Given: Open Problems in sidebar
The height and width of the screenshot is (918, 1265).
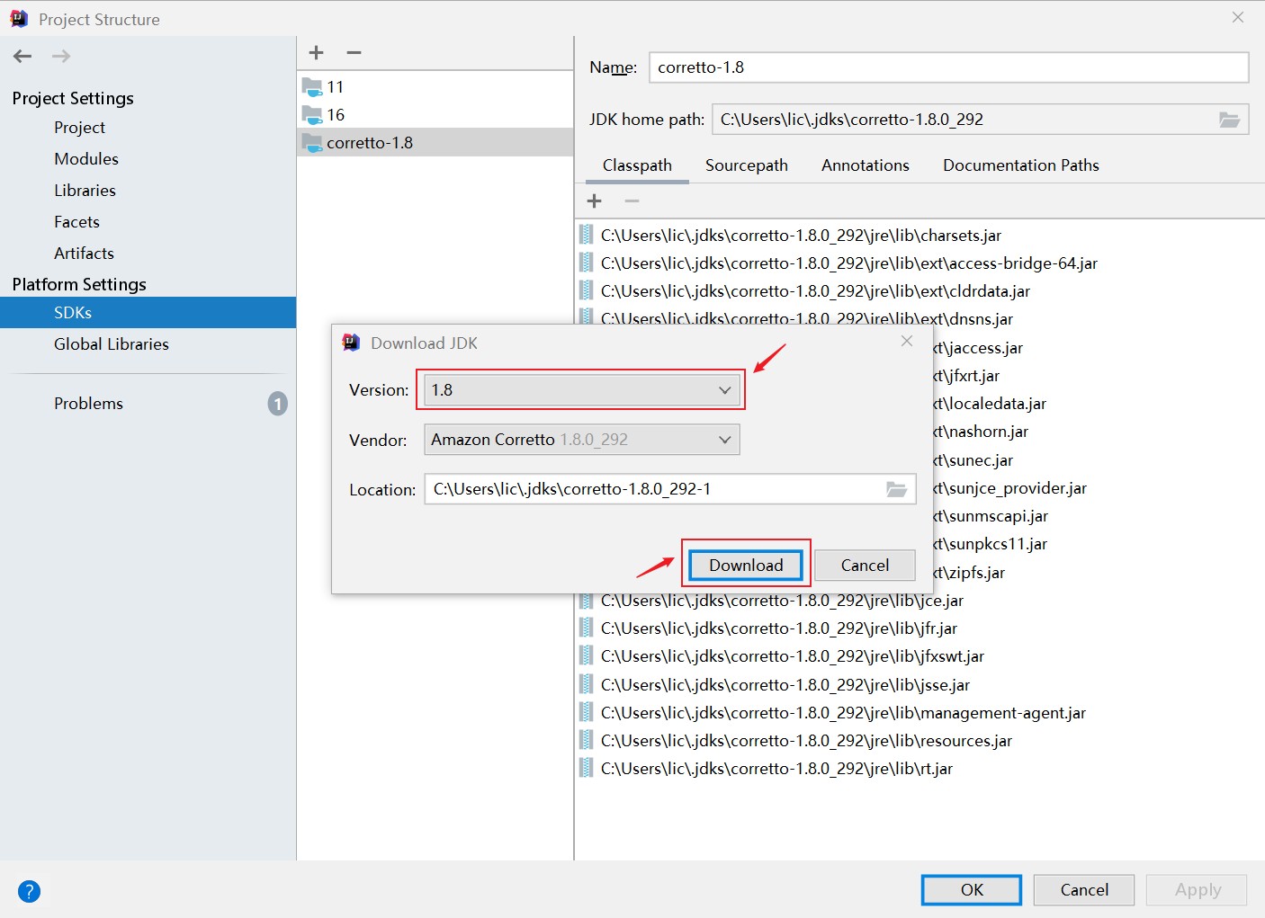Looking at the screenshot, I should point(88,404).
